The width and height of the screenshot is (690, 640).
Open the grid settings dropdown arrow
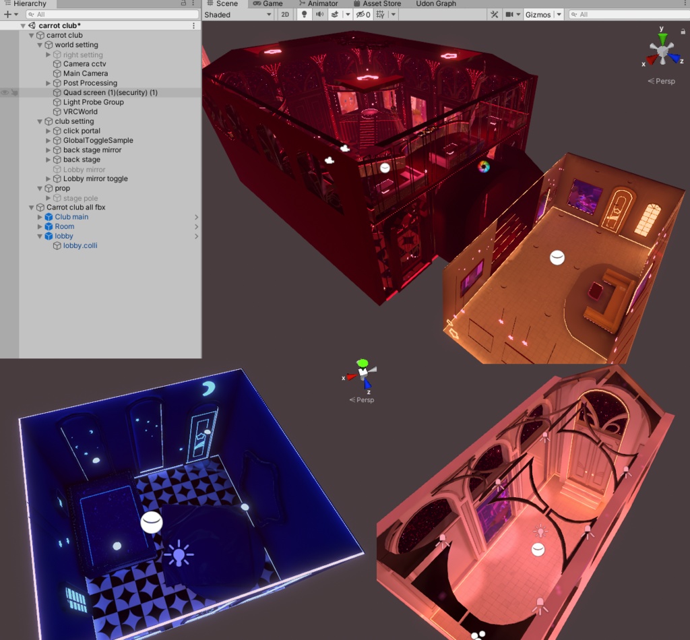(394, 15)
